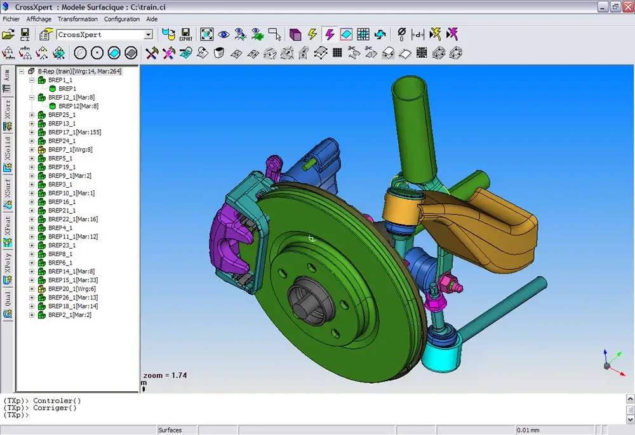
Task: Switch to the Qual side tab
Action: 7,304
